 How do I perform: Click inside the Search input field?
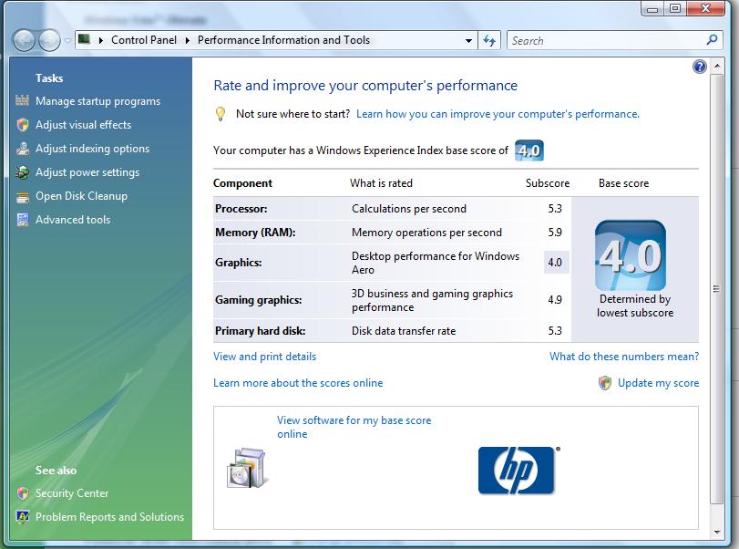[x=608, y=40]
